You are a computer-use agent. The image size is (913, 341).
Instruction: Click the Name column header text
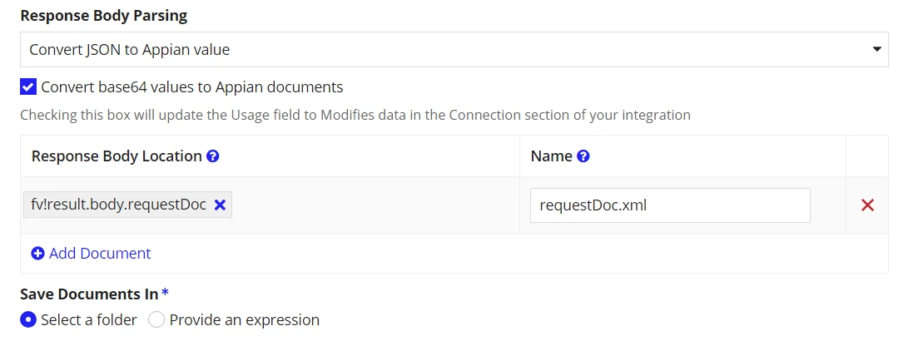click(552, 156)
